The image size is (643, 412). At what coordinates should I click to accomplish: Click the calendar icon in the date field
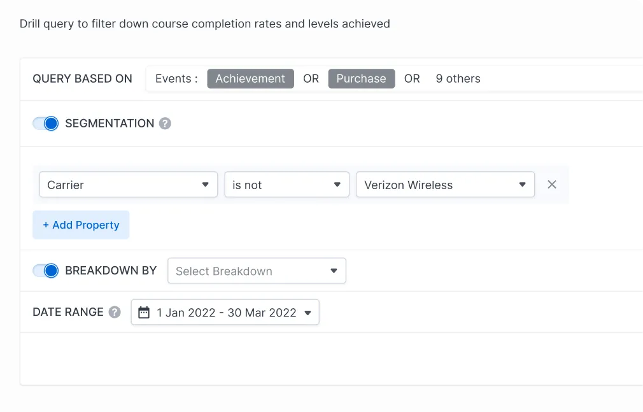pos(143,312)
